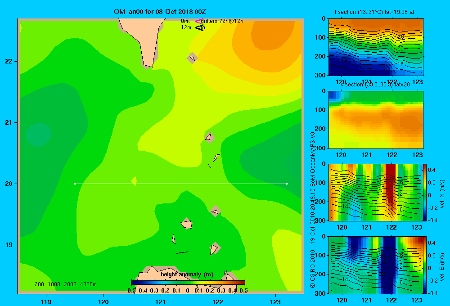Click the 's section (33.3..35.5) lat=20' title

click(375, 85)
